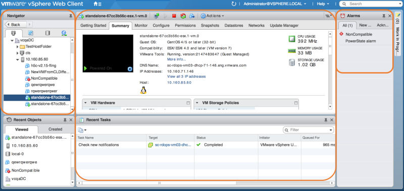
Task: Select NonCompatible VM in Navigator tree
Action: [x=44, y=79]
